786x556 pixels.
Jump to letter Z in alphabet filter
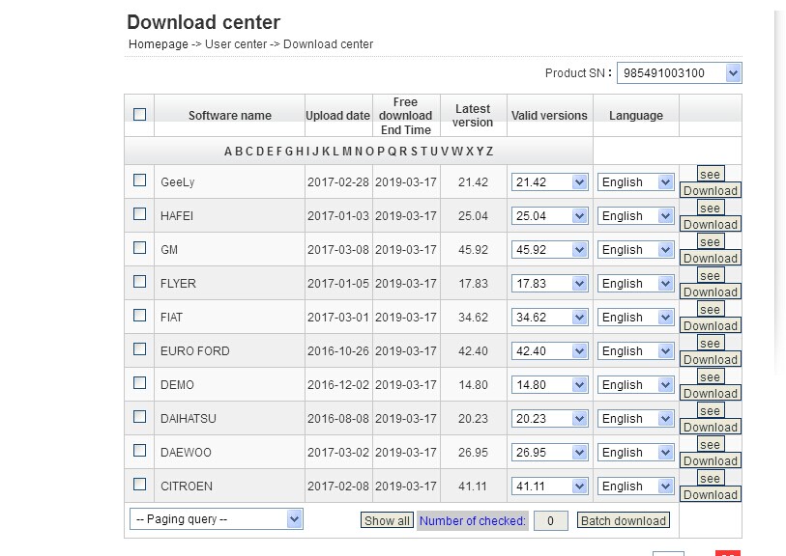point(489,152)
